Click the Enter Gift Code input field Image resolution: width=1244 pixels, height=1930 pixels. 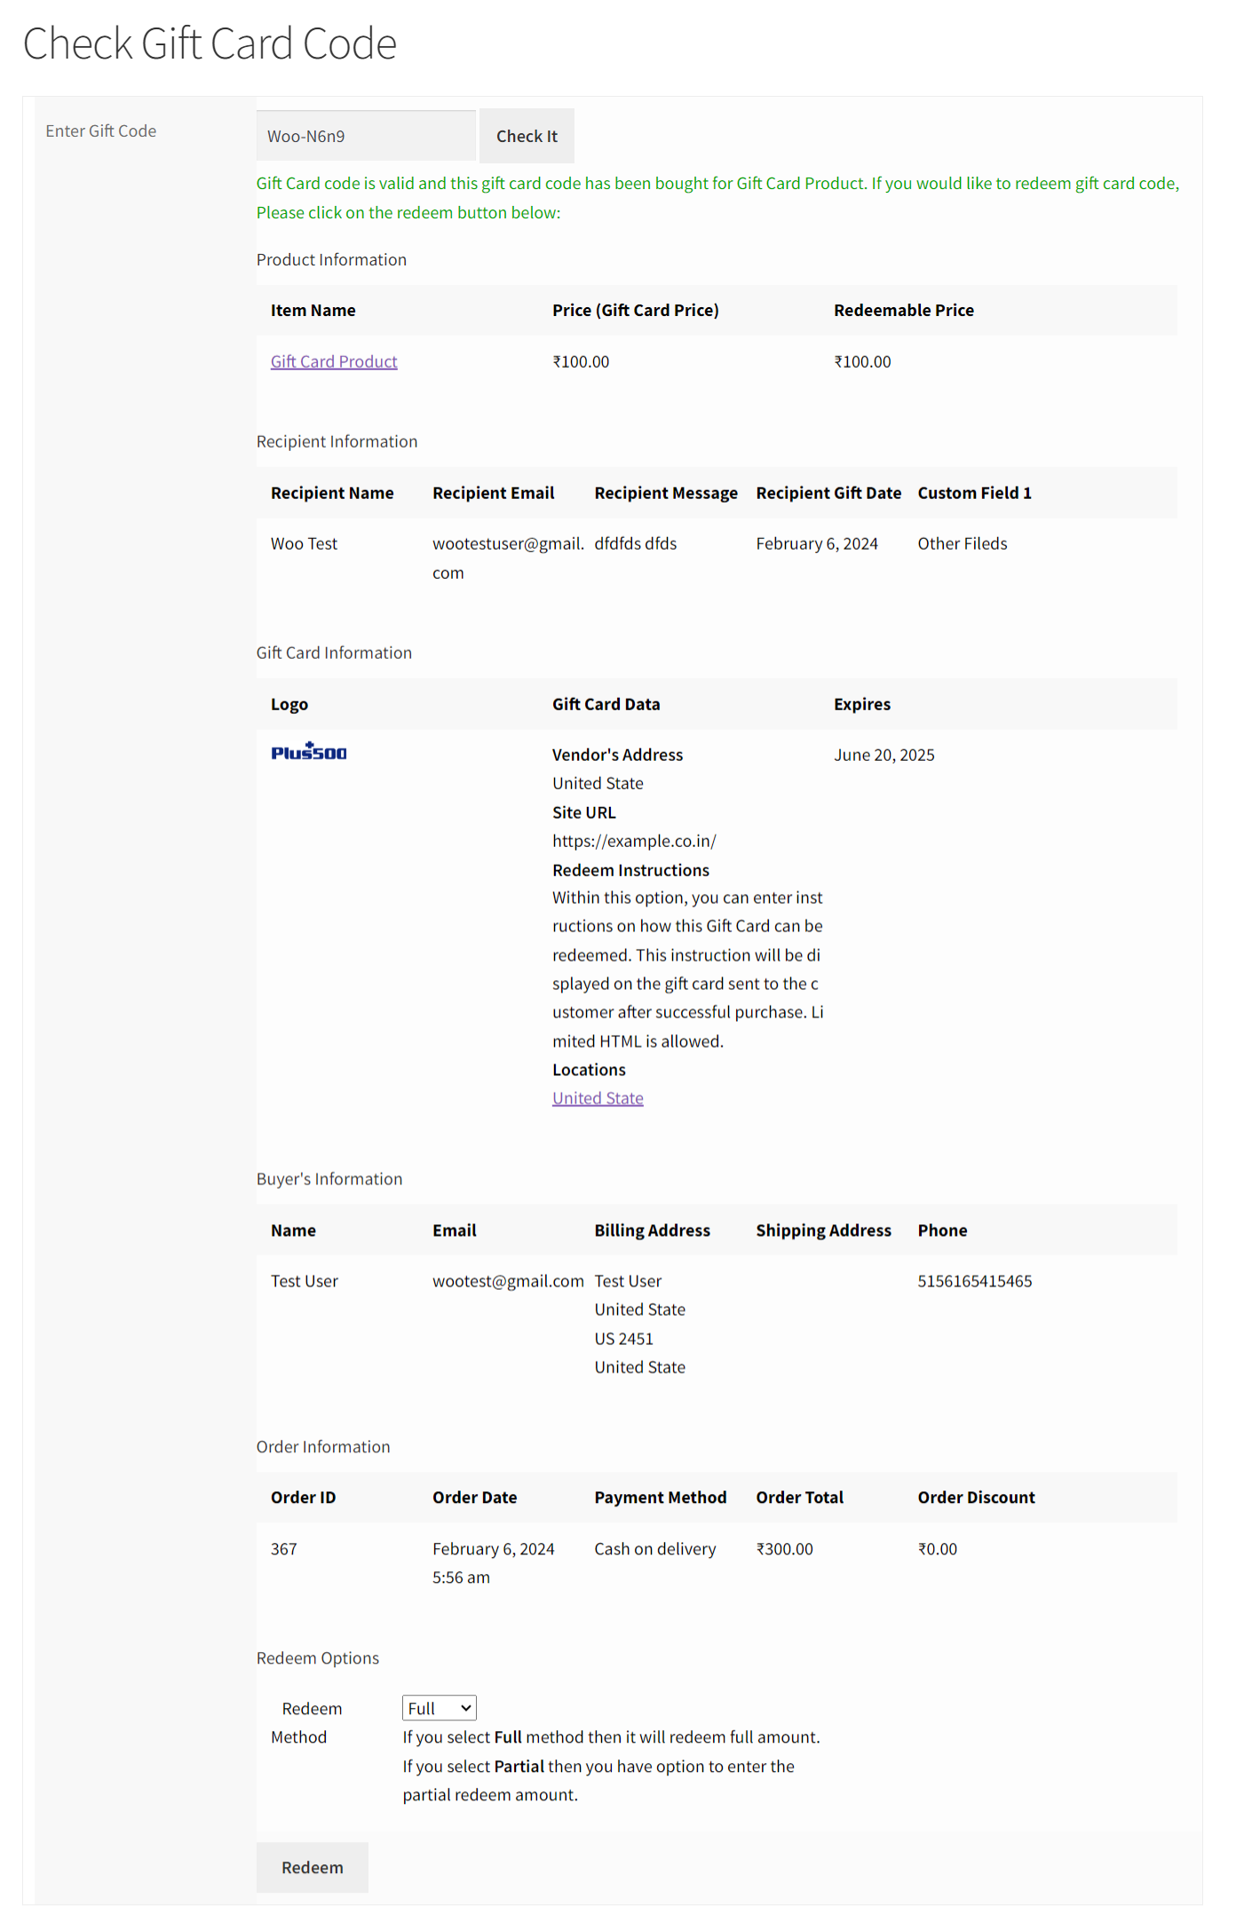tap(366, 136)
